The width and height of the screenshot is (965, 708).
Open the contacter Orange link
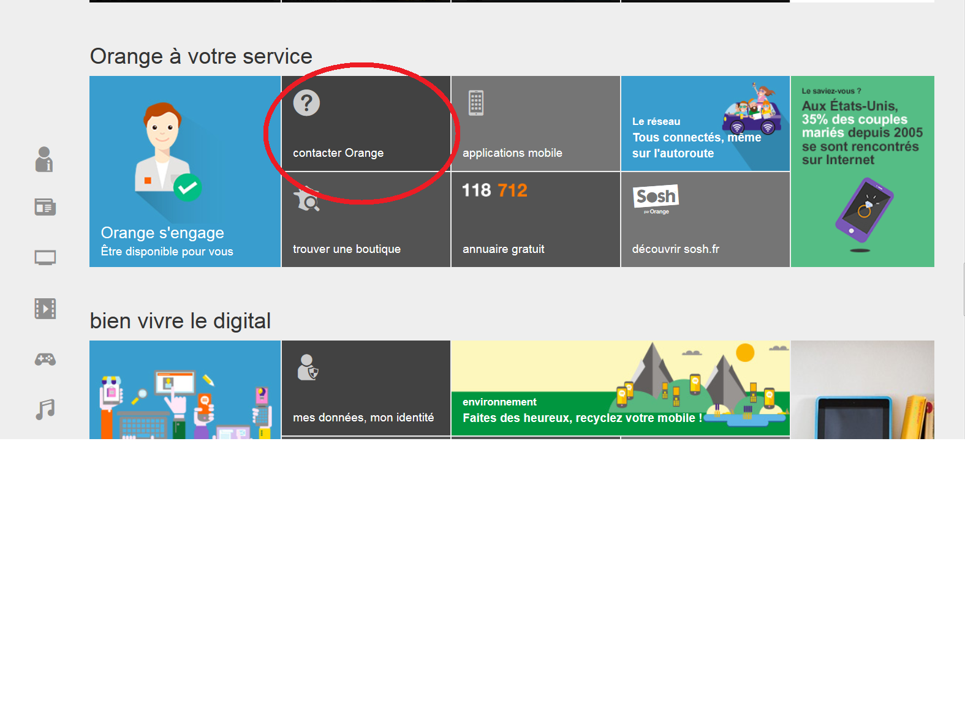point(338,153)
